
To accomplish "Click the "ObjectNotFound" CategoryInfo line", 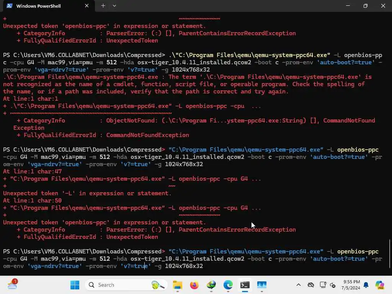I will click(196, 121).
